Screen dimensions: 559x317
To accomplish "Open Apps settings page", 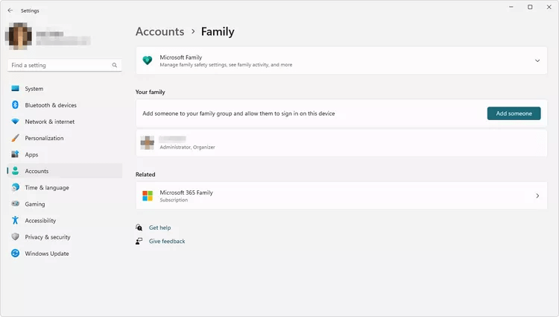I will tap(65, 154).
